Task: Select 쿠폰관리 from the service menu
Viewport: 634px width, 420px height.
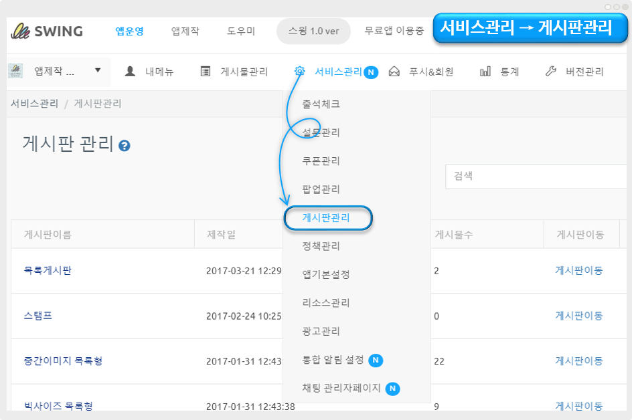Action: tap(321, 161)
